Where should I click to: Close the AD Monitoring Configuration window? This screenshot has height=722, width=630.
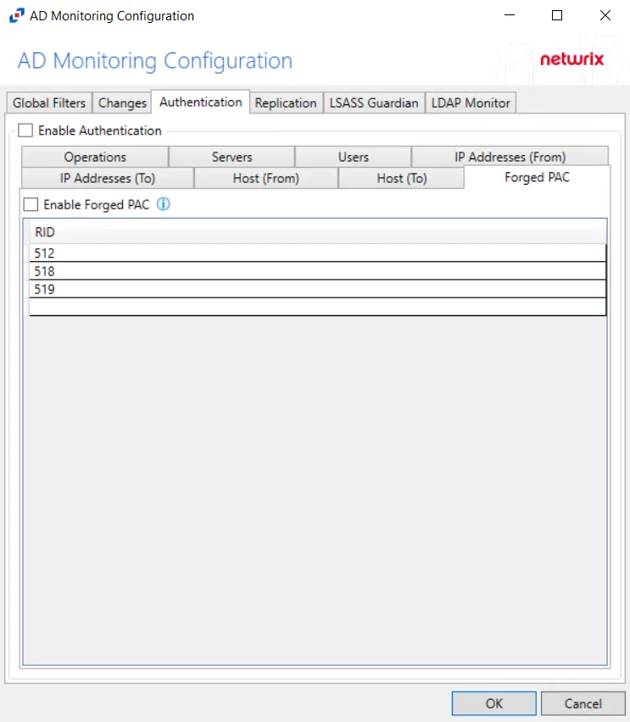[605, 15]
